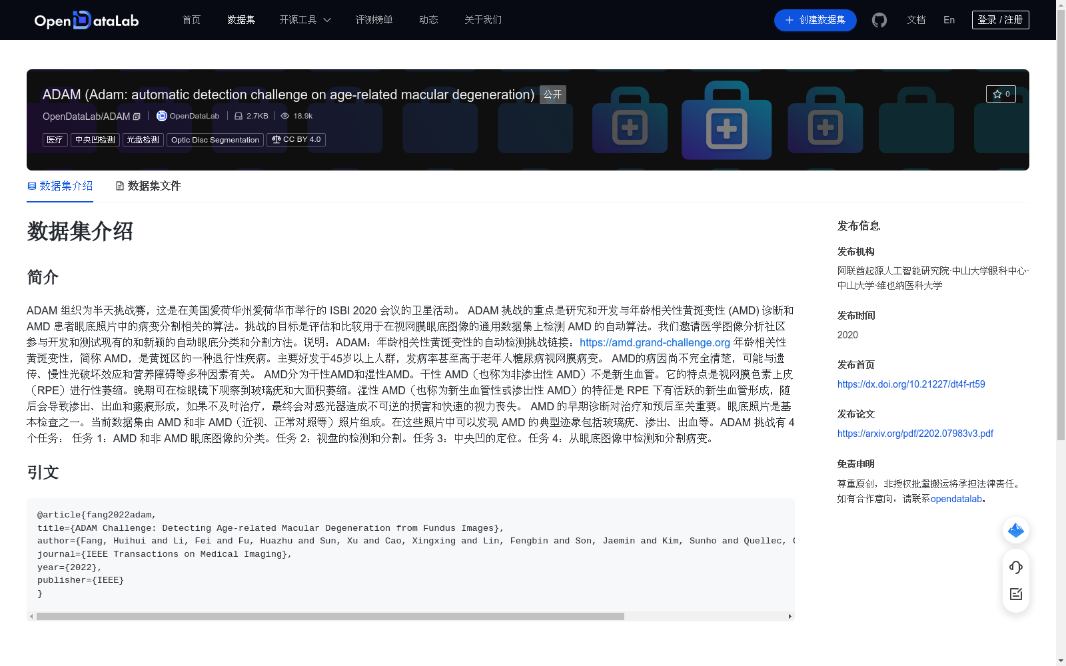1066x666 pixels.
Task: Select the 医疗 tag
Action: [x=55, y=140]
